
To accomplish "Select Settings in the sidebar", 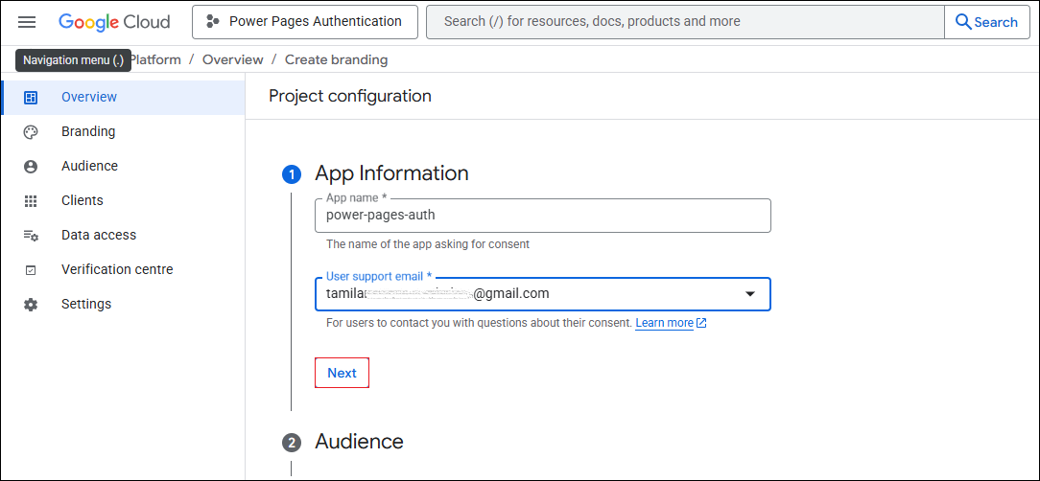I will (123, 304).
